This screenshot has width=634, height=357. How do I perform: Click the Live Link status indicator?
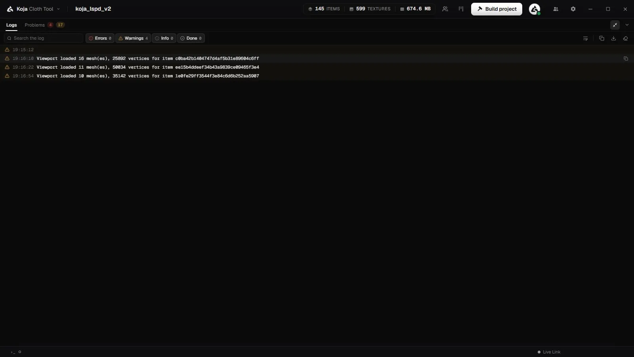549,352
